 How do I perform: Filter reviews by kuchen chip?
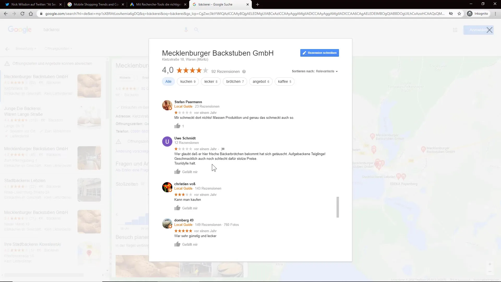point(188,81)
